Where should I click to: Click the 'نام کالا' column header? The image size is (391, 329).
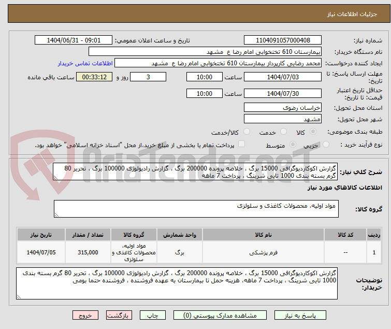[x=263, y=235]
